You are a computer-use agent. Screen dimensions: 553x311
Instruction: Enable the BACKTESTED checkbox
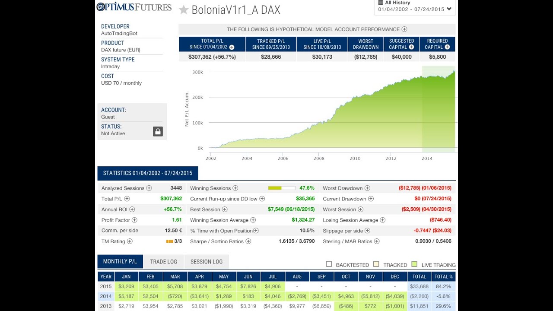tap(329, 264)
